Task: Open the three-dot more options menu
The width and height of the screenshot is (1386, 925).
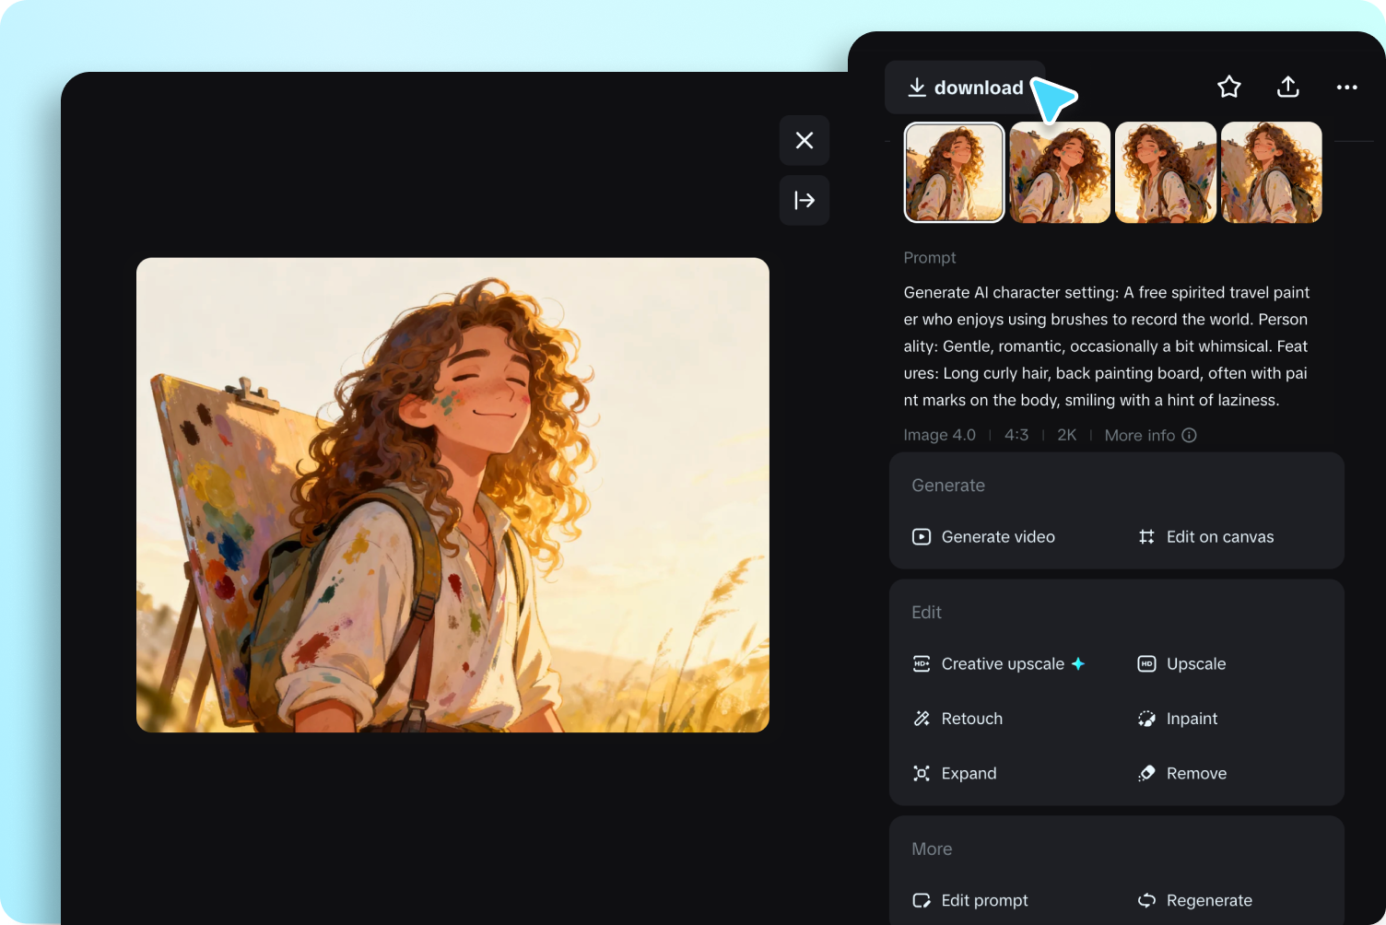Action: [x=1346, y=88]
